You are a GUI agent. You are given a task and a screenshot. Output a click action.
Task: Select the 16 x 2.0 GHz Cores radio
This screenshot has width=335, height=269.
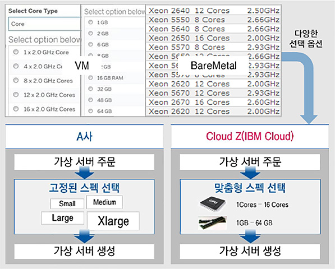click(16, 109)
